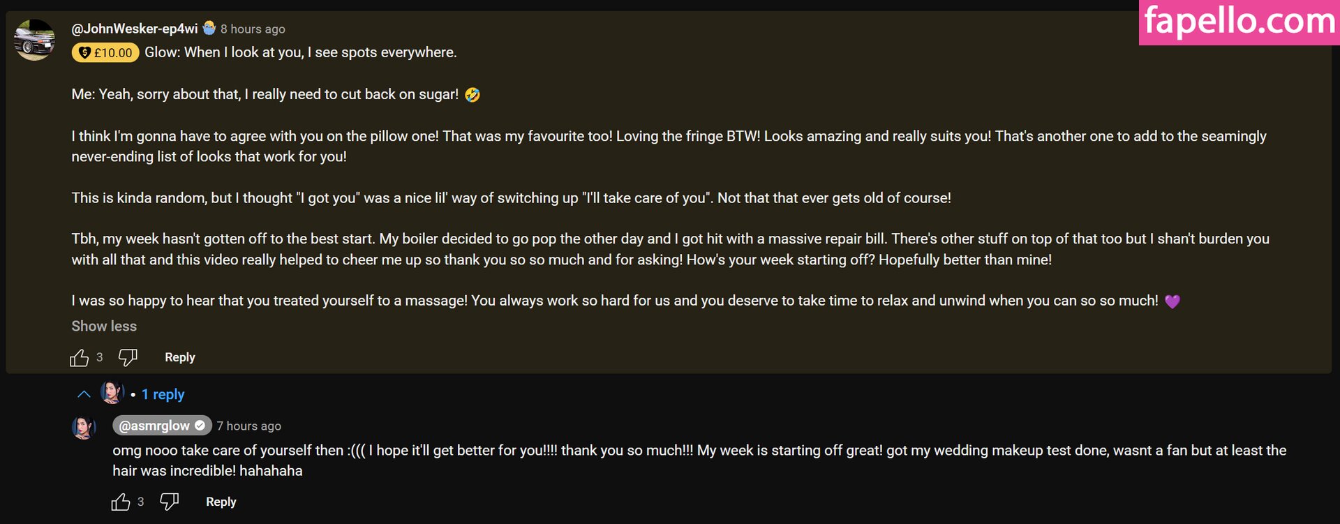Dislike the JohnWesker comment with thumbs down
The image size is (1340, 524).
[x=128, y=358]
